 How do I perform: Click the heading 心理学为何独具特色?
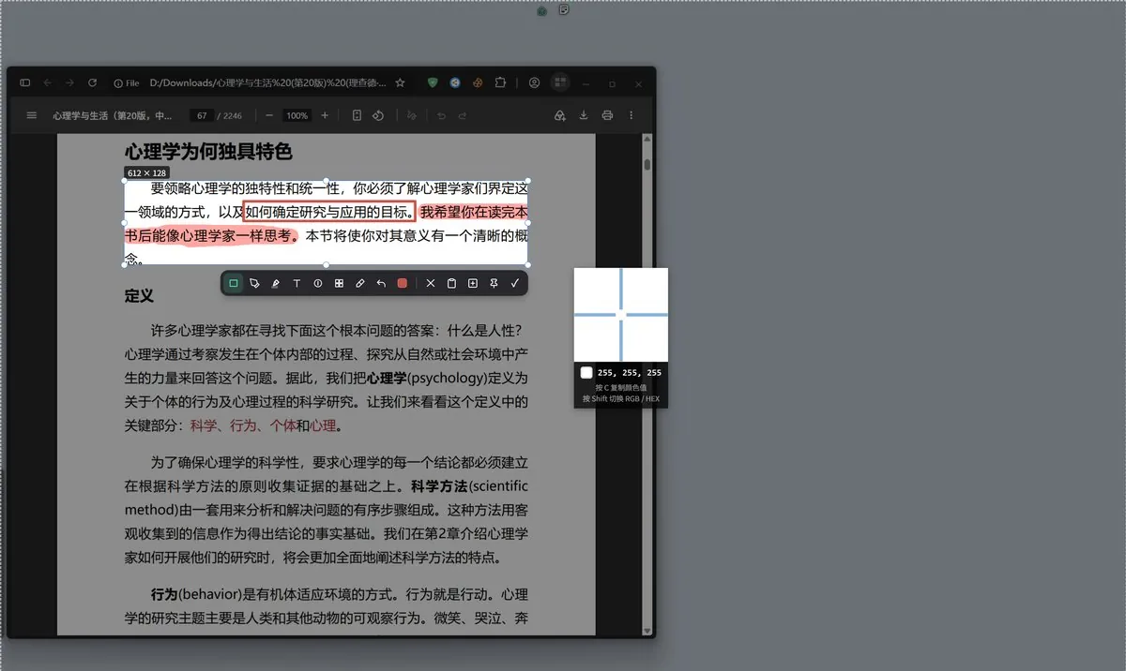[x=208, y=151]
